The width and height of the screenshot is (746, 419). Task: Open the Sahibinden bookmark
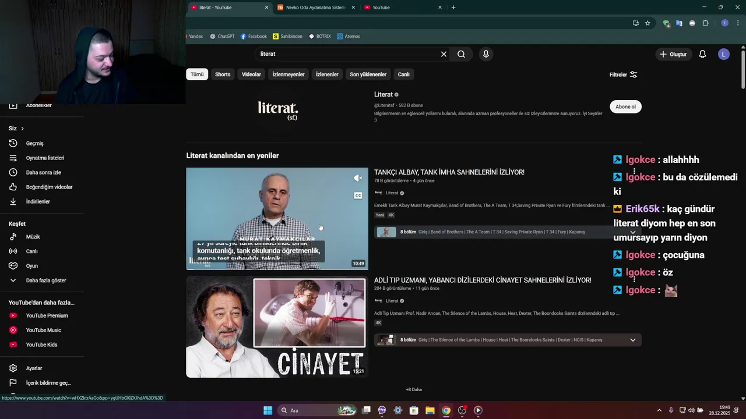287,36
